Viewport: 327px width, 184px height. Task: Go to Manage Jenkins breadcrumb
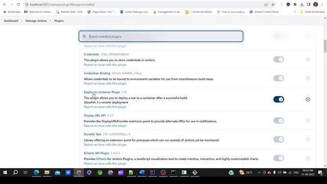pyautogui.click(x=36, y=21)
